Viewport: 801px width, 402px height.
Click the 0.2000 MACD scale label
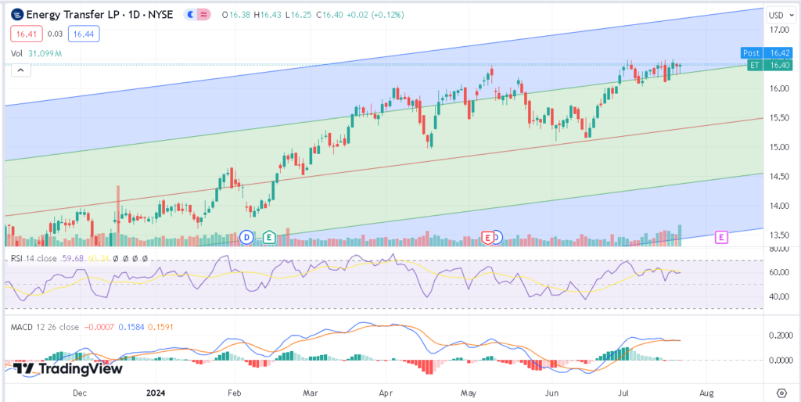pos(780,336)
